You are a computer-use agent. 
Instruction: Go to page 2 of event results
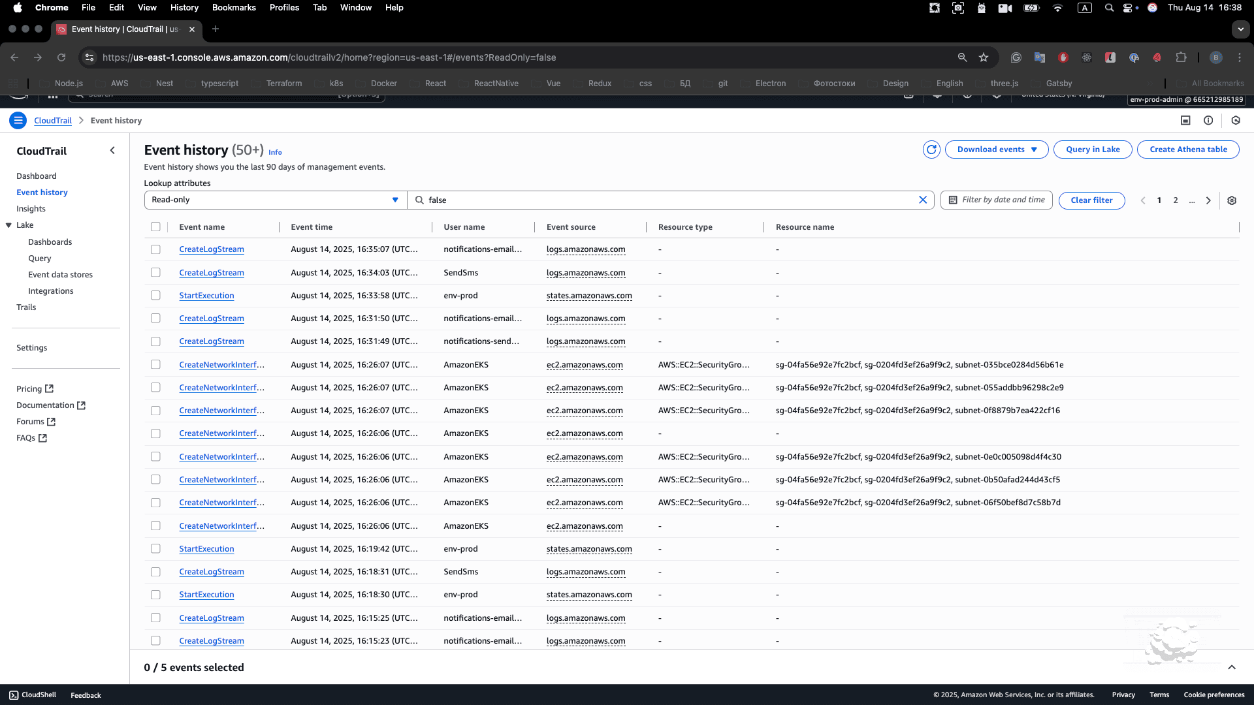point(1176,200)
